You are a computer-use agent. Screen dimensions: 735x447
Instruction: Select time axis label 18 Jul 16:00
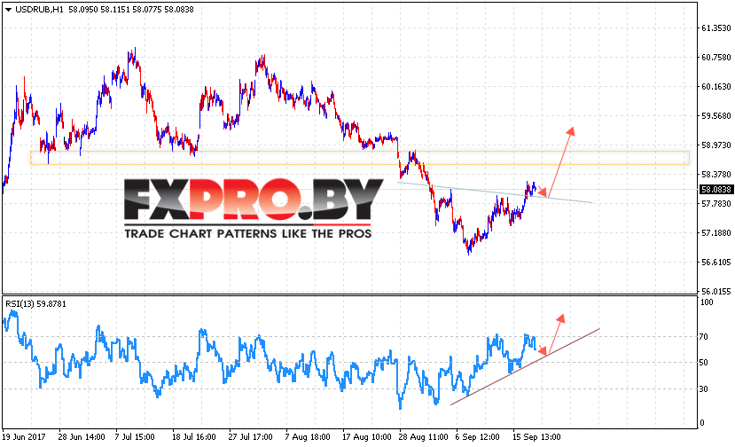pos(194,437)
